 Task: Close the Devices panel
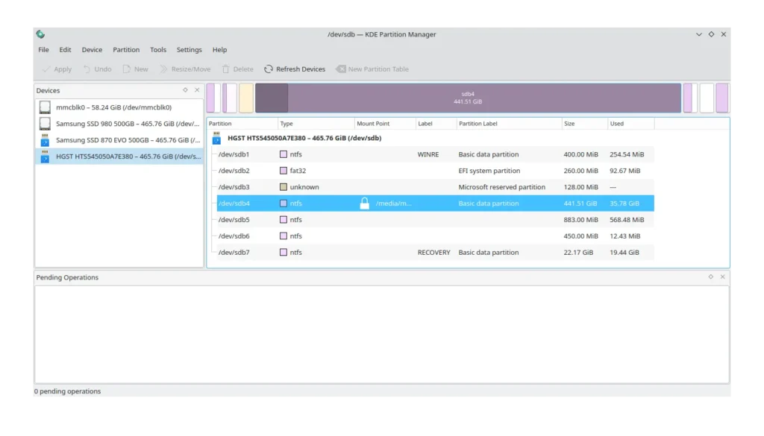[x=197, y=90]
